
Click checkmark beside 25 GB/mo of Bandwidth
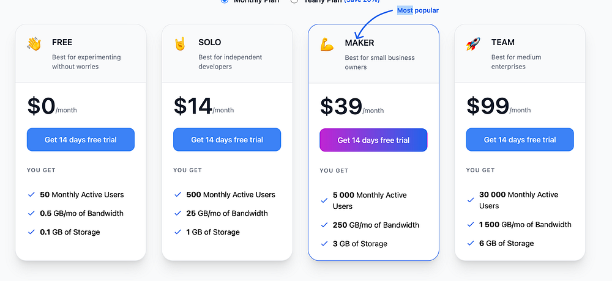click(177, 214)
